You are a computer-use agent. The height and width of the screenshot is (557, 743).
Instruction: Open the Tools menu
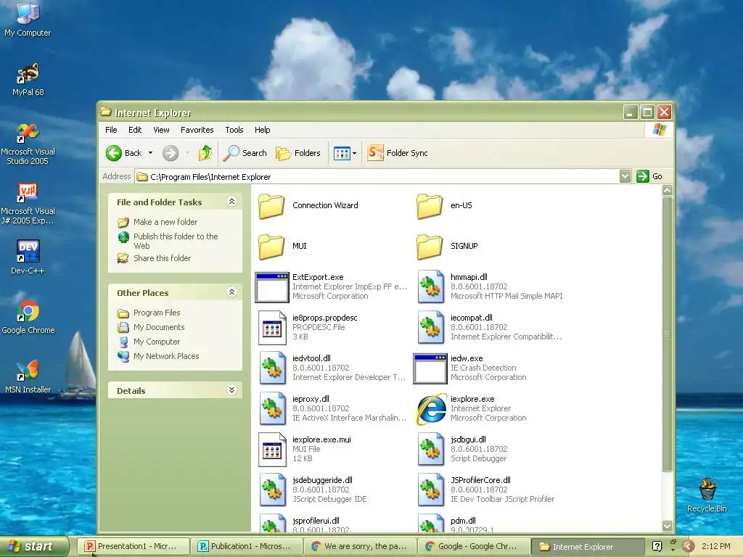234,130
